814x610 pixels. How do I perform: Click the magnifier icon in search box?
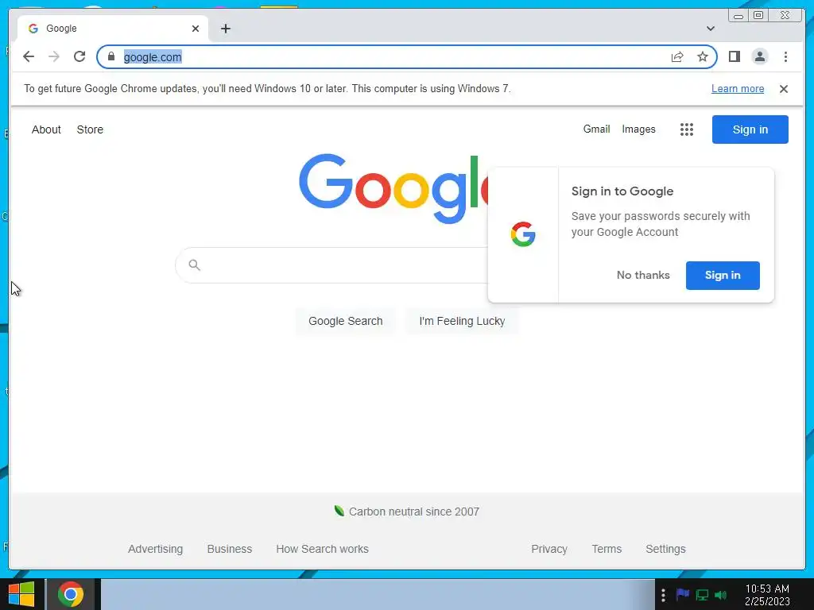coord(194,265)
